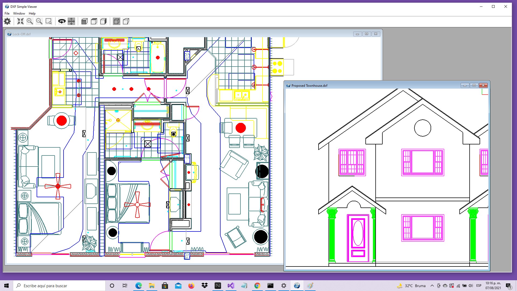The height and width of the screenshot is (291, 517).
Task: Activate the Zoom Window tool
Action: 48,21
